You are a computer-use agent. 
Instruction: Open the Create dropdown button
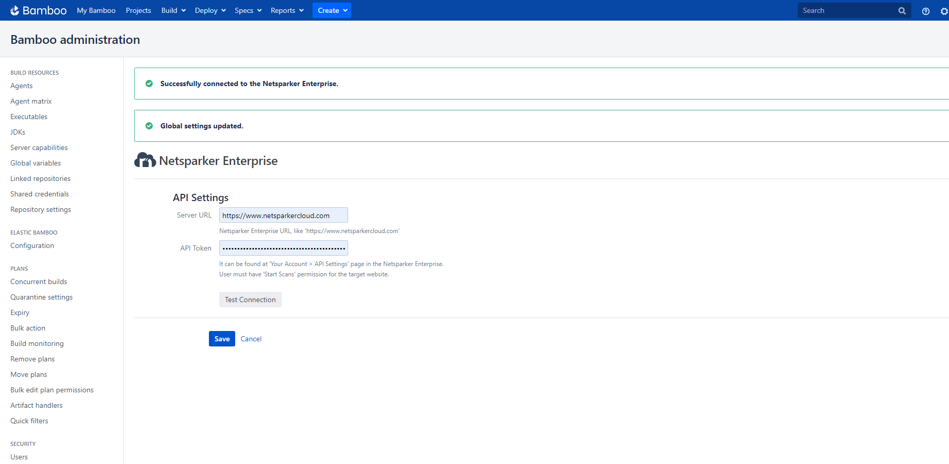[332, 10]
